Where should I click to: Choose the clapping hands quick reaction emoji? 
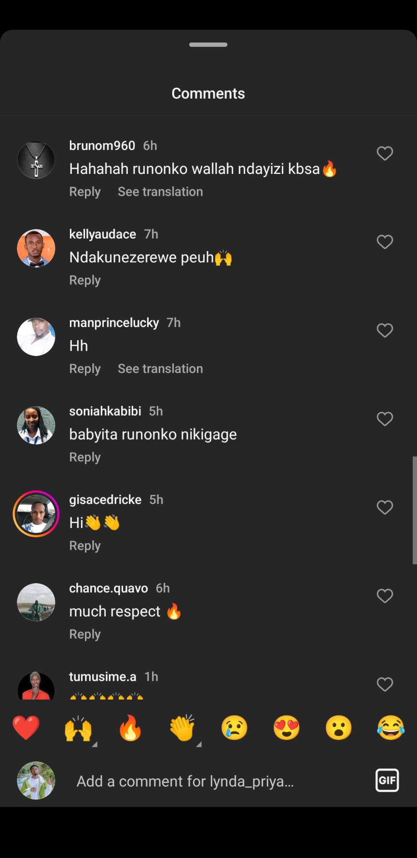tap(182, 728)
